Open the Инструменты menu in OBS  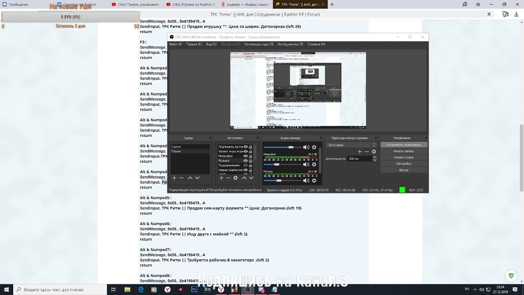(290, 44)
